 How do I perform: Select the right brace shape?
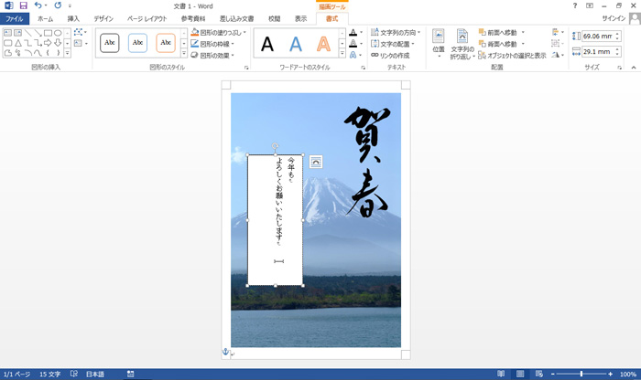(58, 53)
